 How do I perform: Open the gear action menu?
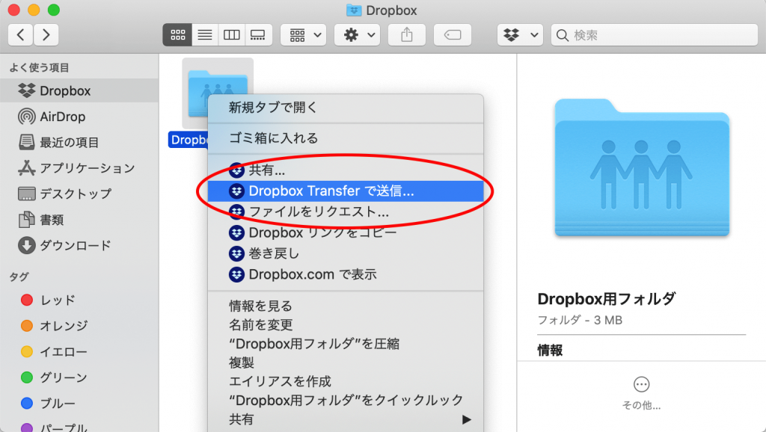click(x=357, y=34)
